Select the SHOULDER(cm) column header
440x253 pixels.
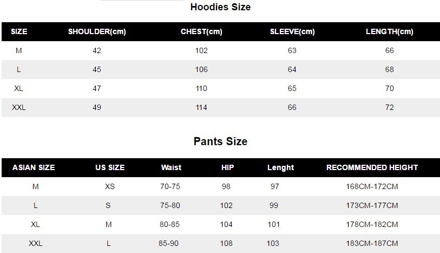(97, 31)
